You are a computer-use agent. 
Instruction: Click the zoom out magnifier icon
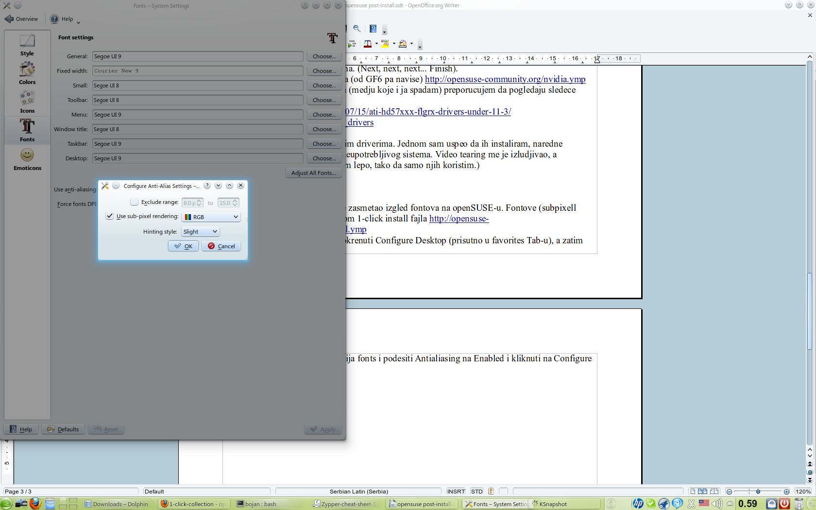click(x=357, y=29)
